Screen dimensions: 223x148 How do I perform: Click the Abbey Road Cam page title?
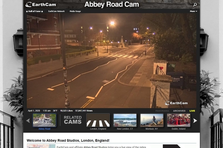pos(111,5)
